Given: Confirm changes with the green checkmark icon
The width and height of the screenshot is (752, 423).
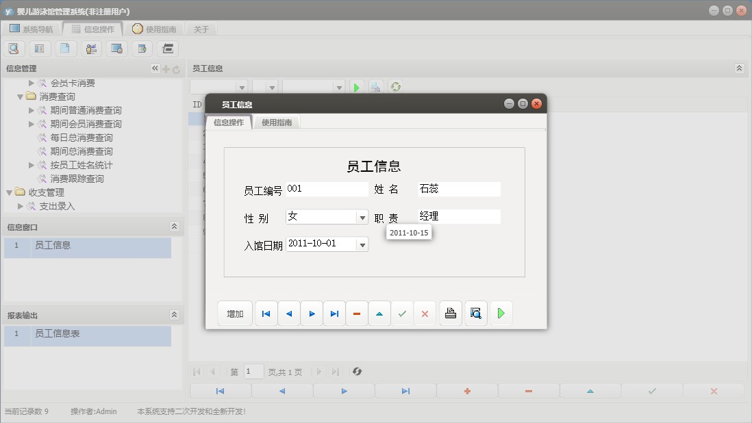Looking at the screenshot, I should pos(402,313).
